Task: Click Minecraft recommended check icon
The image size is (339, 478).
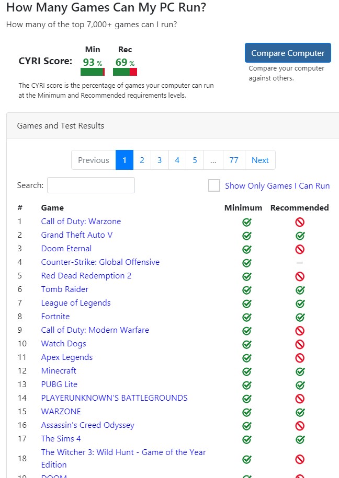Action: point(300,371)
